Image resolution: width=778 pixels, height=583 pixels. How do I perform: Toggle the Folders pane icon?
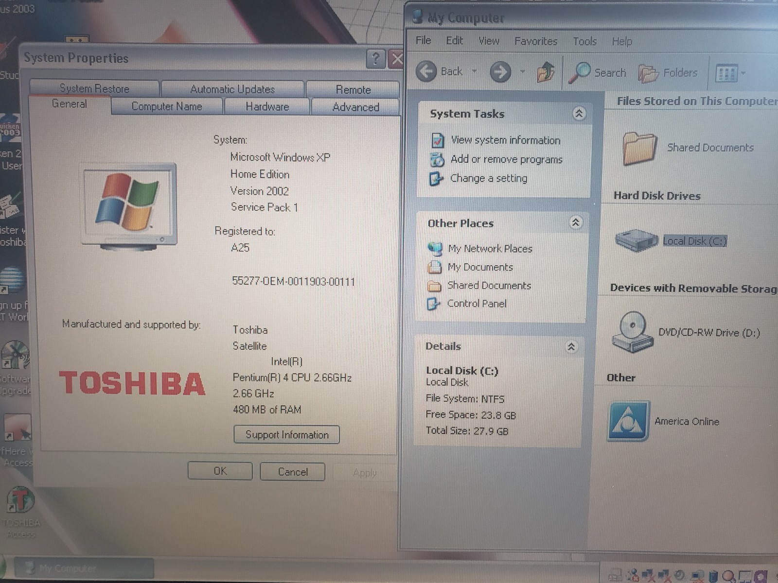click(648, 73)
